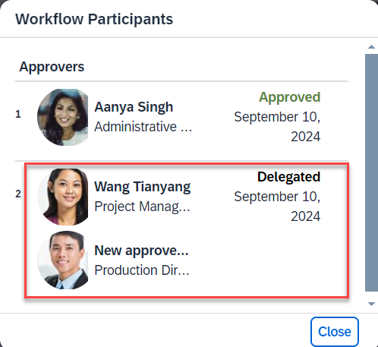Close the Workflow Participants dialog

click(335, 332)
